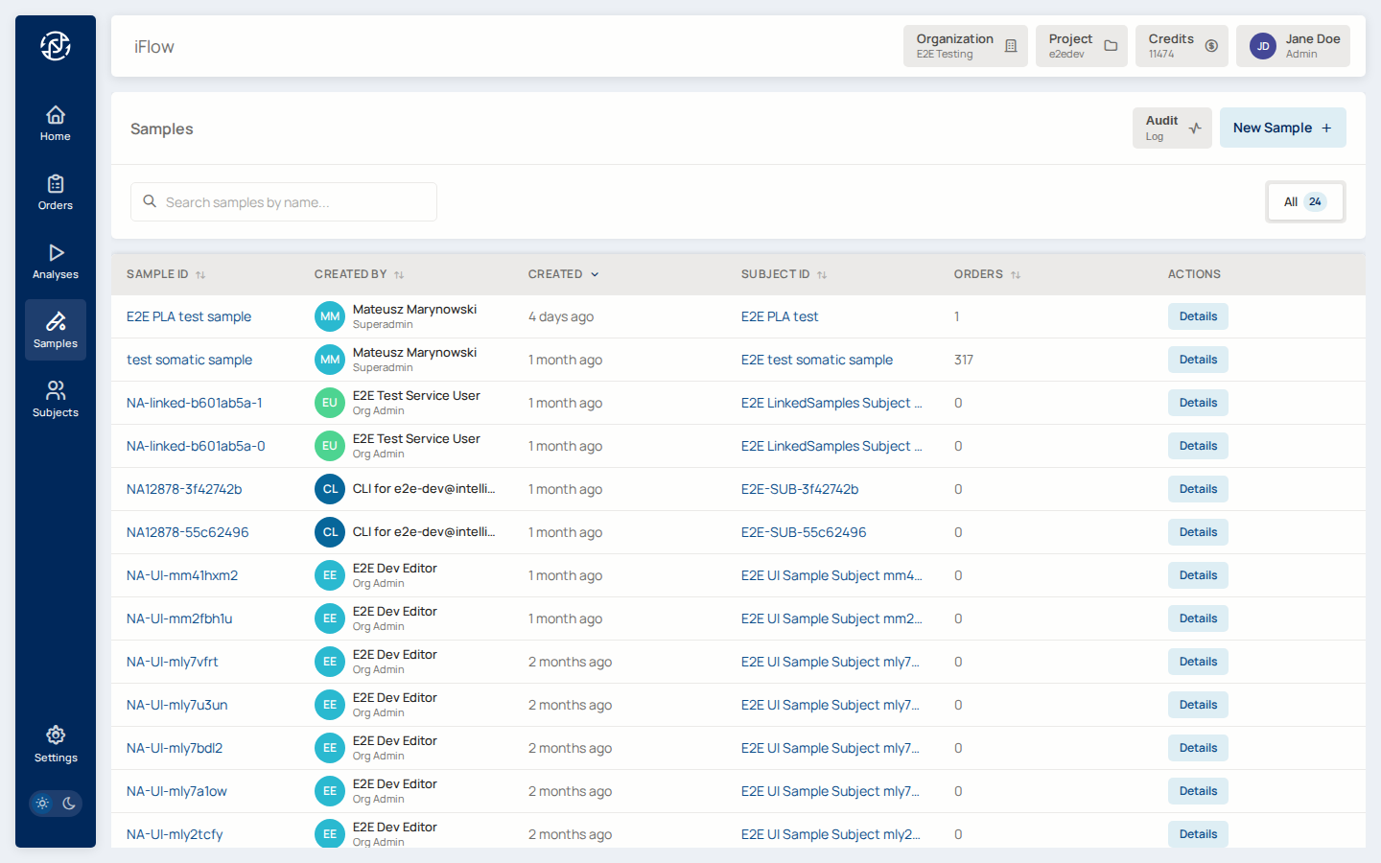1381x863 pixels.
Task: Go to Home in the sidebar
Action: pos(56,124)
